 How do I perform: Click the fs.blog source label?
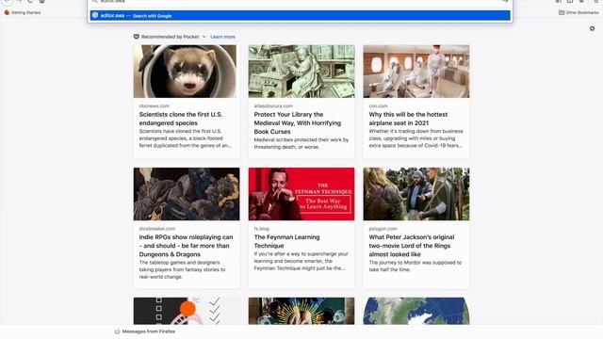[262, 228]
